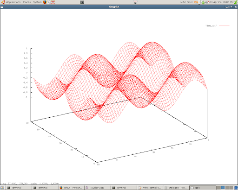The image size is (238, 190).
Task: Switch to second Terminal in taskbar
Action: coord(45,188)
